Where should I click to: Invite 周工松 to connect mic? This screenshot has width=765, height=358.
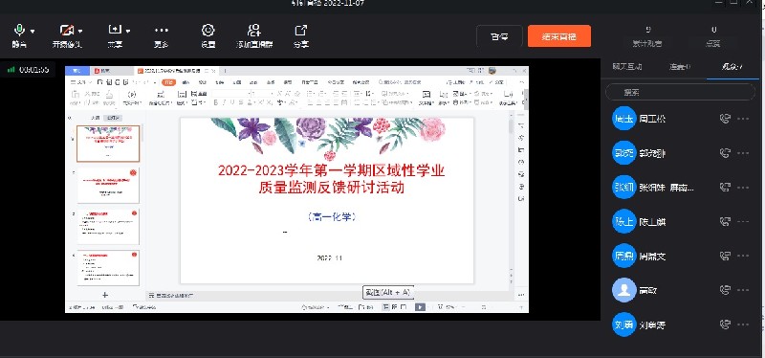pyautogui.click(x=725, y=119)
